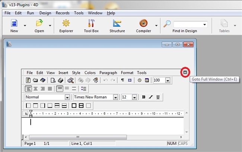Viewport: 242px width, 152px height.
Task: Launch the Compiler
Action: coord(143,26)
